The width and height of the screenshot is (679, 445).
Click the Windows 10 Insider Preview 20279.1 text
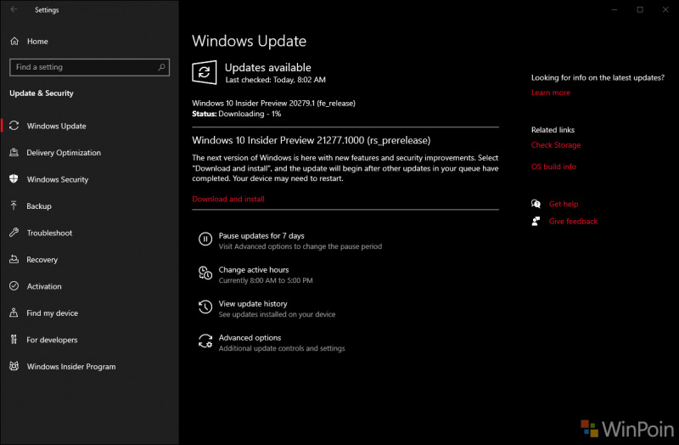(273, 103)
